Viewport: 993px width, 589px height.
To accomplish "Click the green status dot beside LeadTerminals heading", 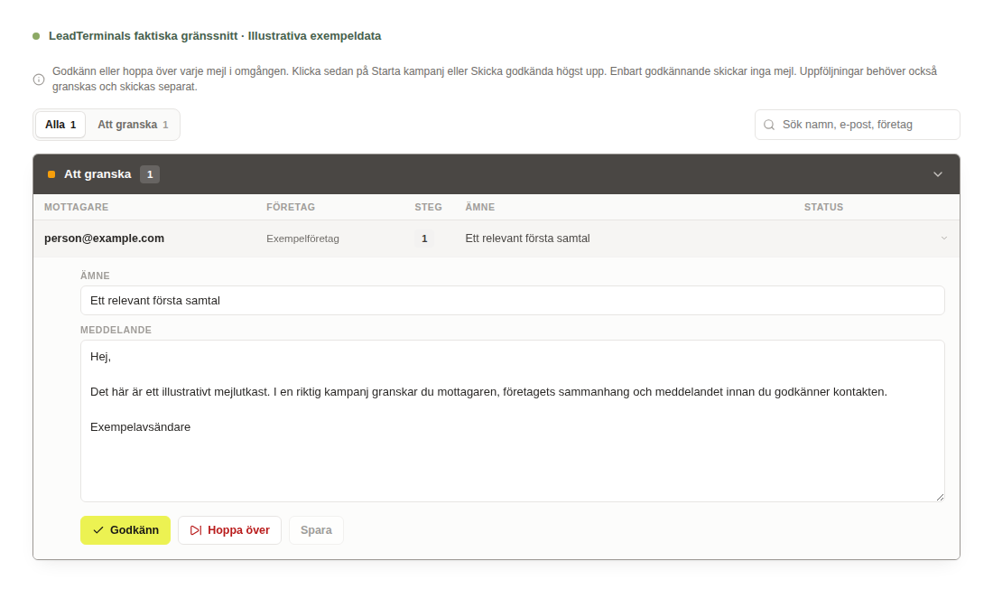I will (36, 36).
